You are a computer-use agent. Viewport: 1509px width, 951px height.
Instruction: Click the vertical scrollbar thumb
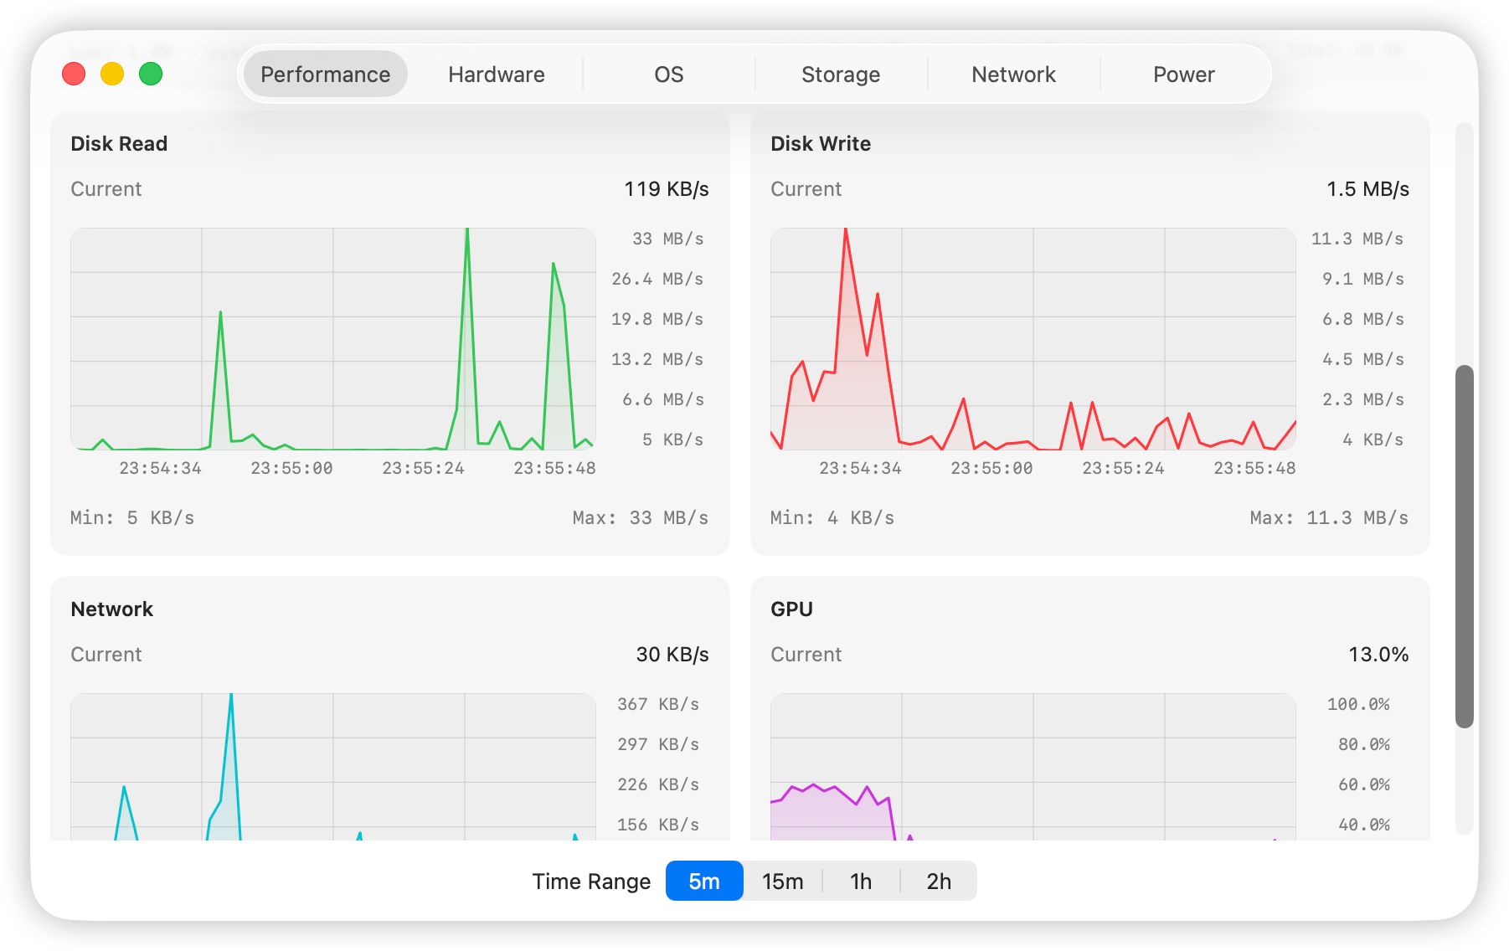point(1464,546)
